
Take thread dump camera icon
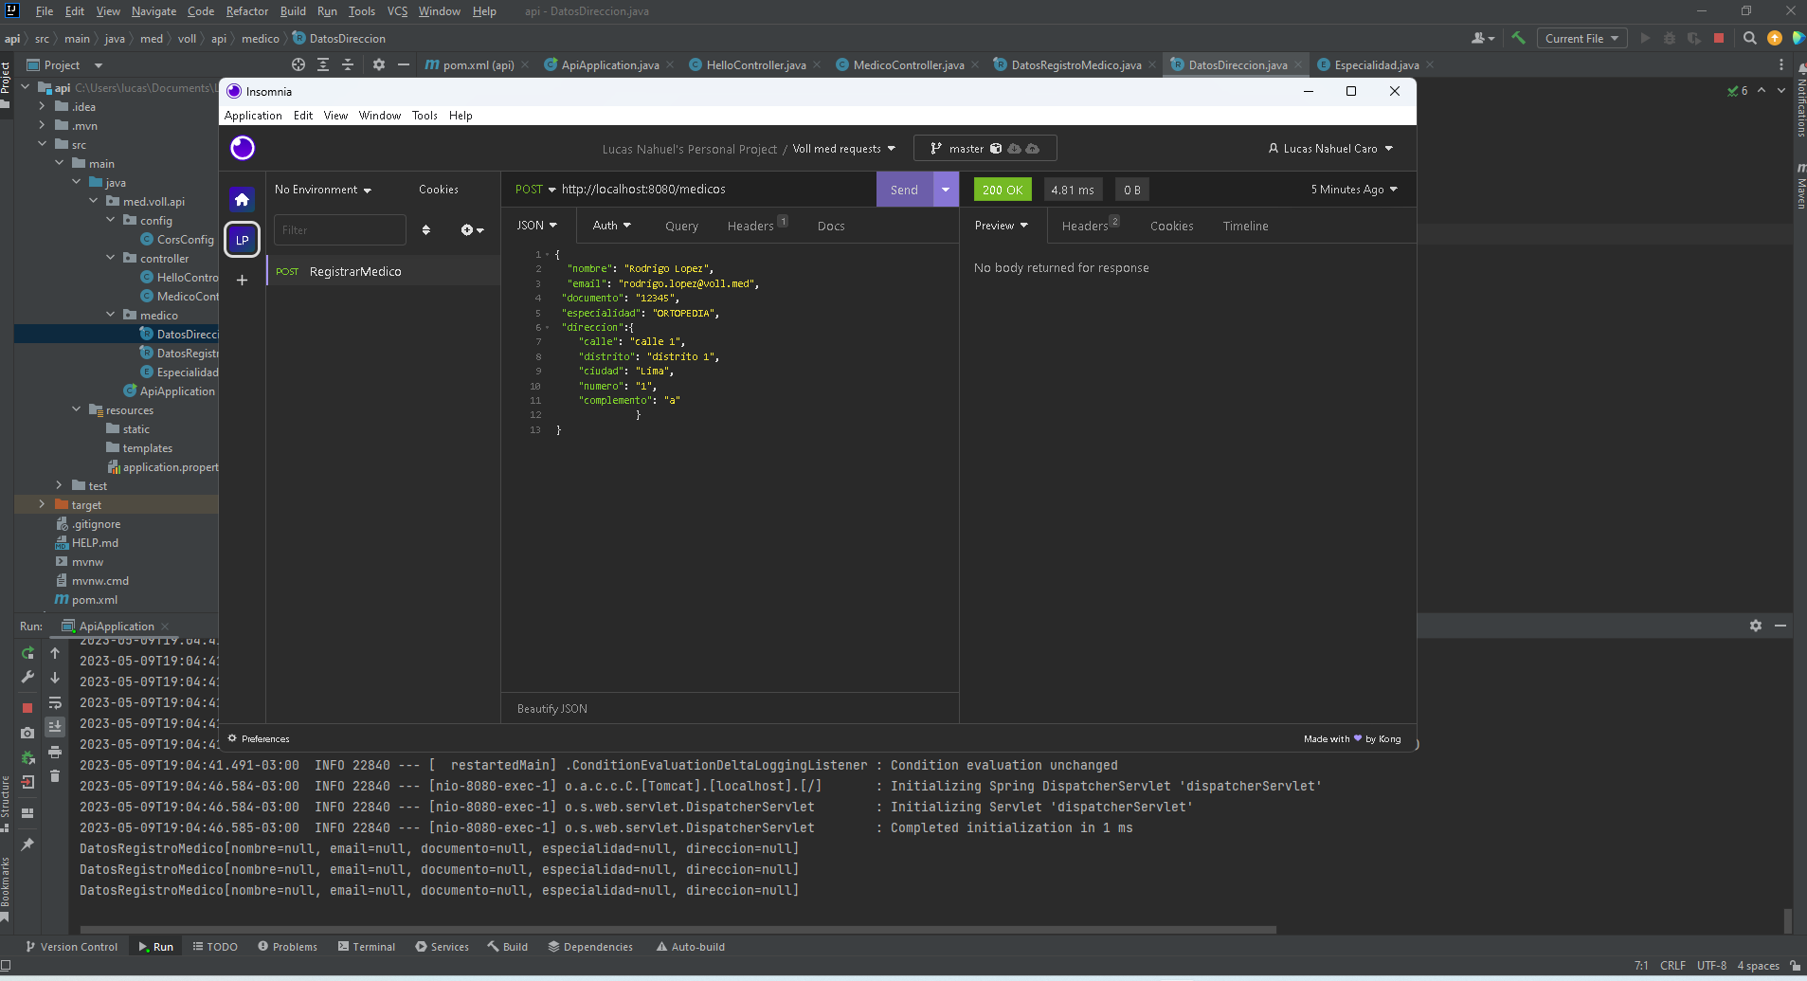[x=27, y=733]
